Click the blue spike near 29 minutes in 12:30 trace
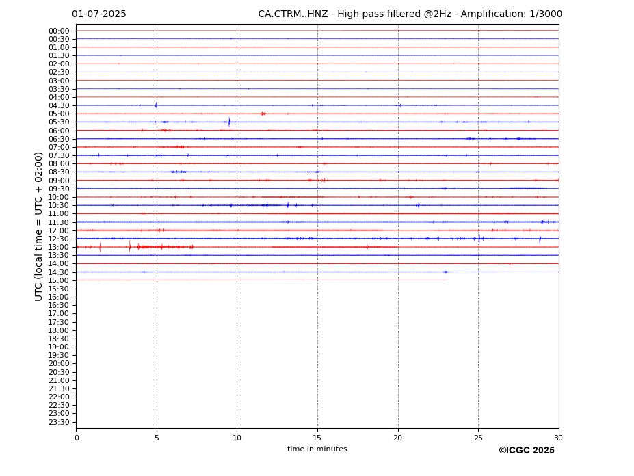The height and width of the screenshot is (476, 634). (x=540, y=239)
